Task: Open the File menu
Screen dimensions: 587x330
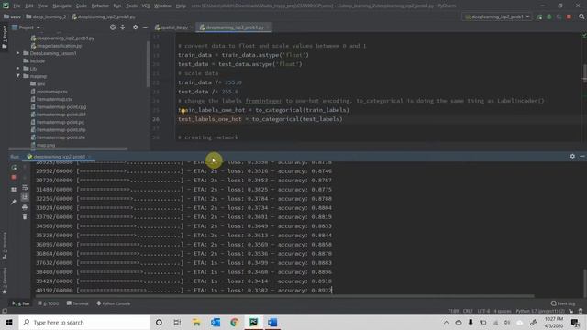Action: [17, 6]
